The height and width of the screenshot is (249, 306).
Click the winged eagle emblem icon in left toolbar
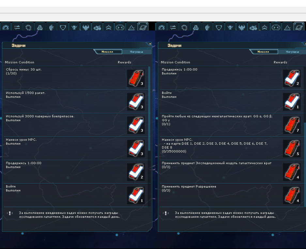(x=86, y=27)
